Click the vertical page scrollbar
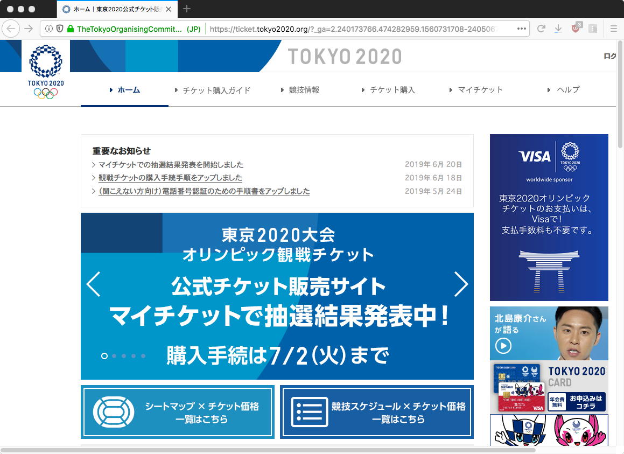 click(x=620, y=94)
